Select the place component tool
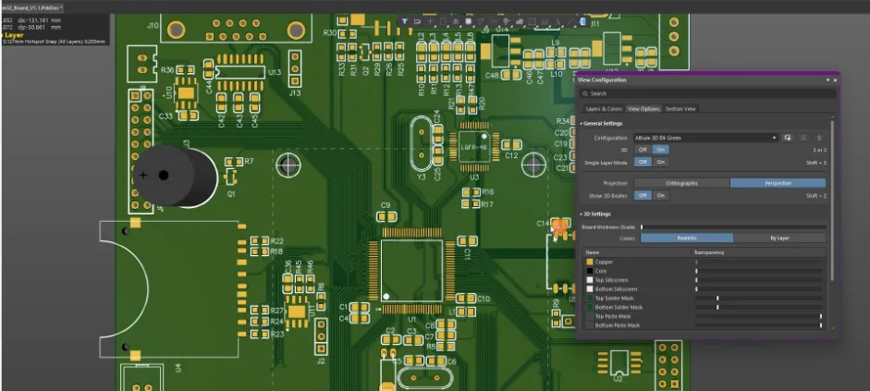This screenshot has width=870, height=391. [x=469, y=21]
